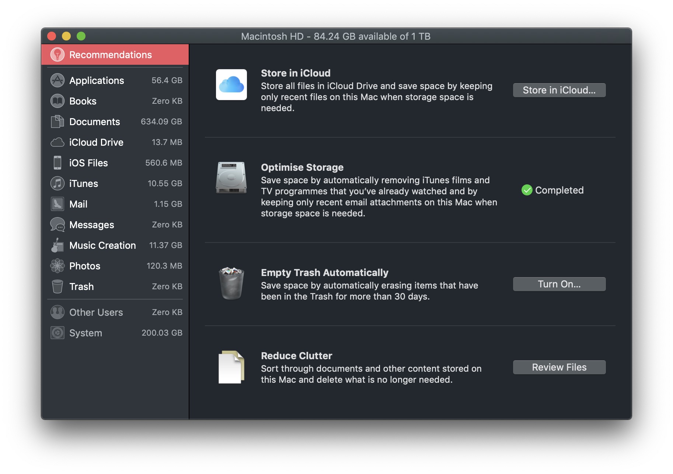Click the hard drive Optimise Storage icon
Screen dimensions: 673x474
(x=231, y=178)
